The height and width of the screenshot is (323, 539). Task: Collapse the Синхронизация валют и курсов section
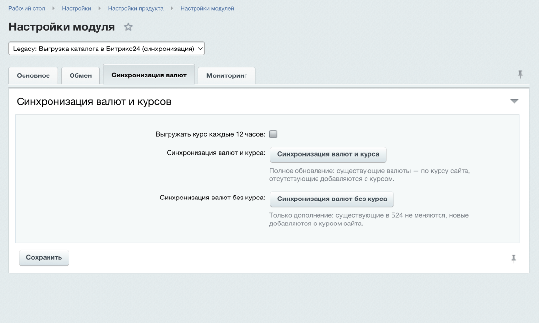coord(514,101)
